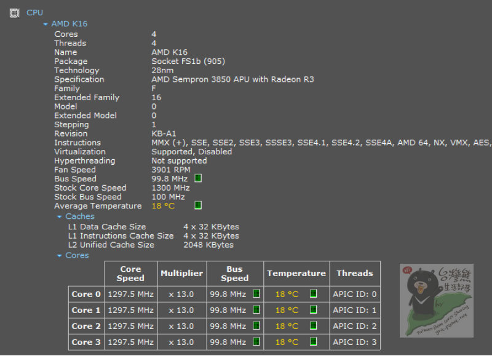Viewport: 492px width, 356px height.
Task: Click the Core 2 row label
Action: pos(86,326)
